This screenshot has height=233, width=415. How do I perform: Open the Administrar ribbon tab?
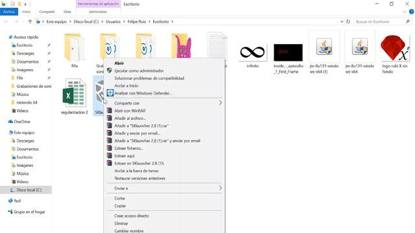pyautogui.click(x=98, y=12)
